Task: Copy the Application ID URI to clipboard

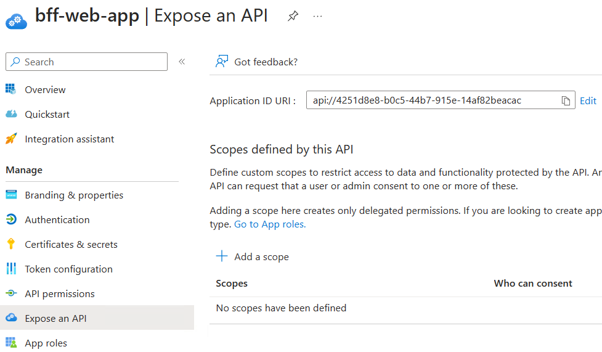Action: [x=566, y=100]
